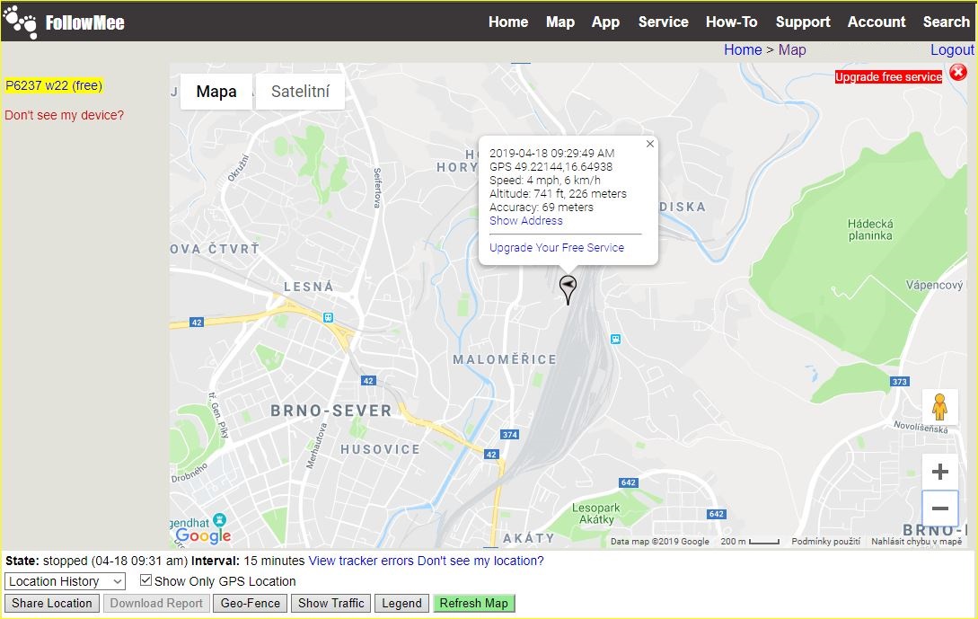Click the teal place marker above the Google logo
This screenshot has width=978, height=619.
coord(219,520)
